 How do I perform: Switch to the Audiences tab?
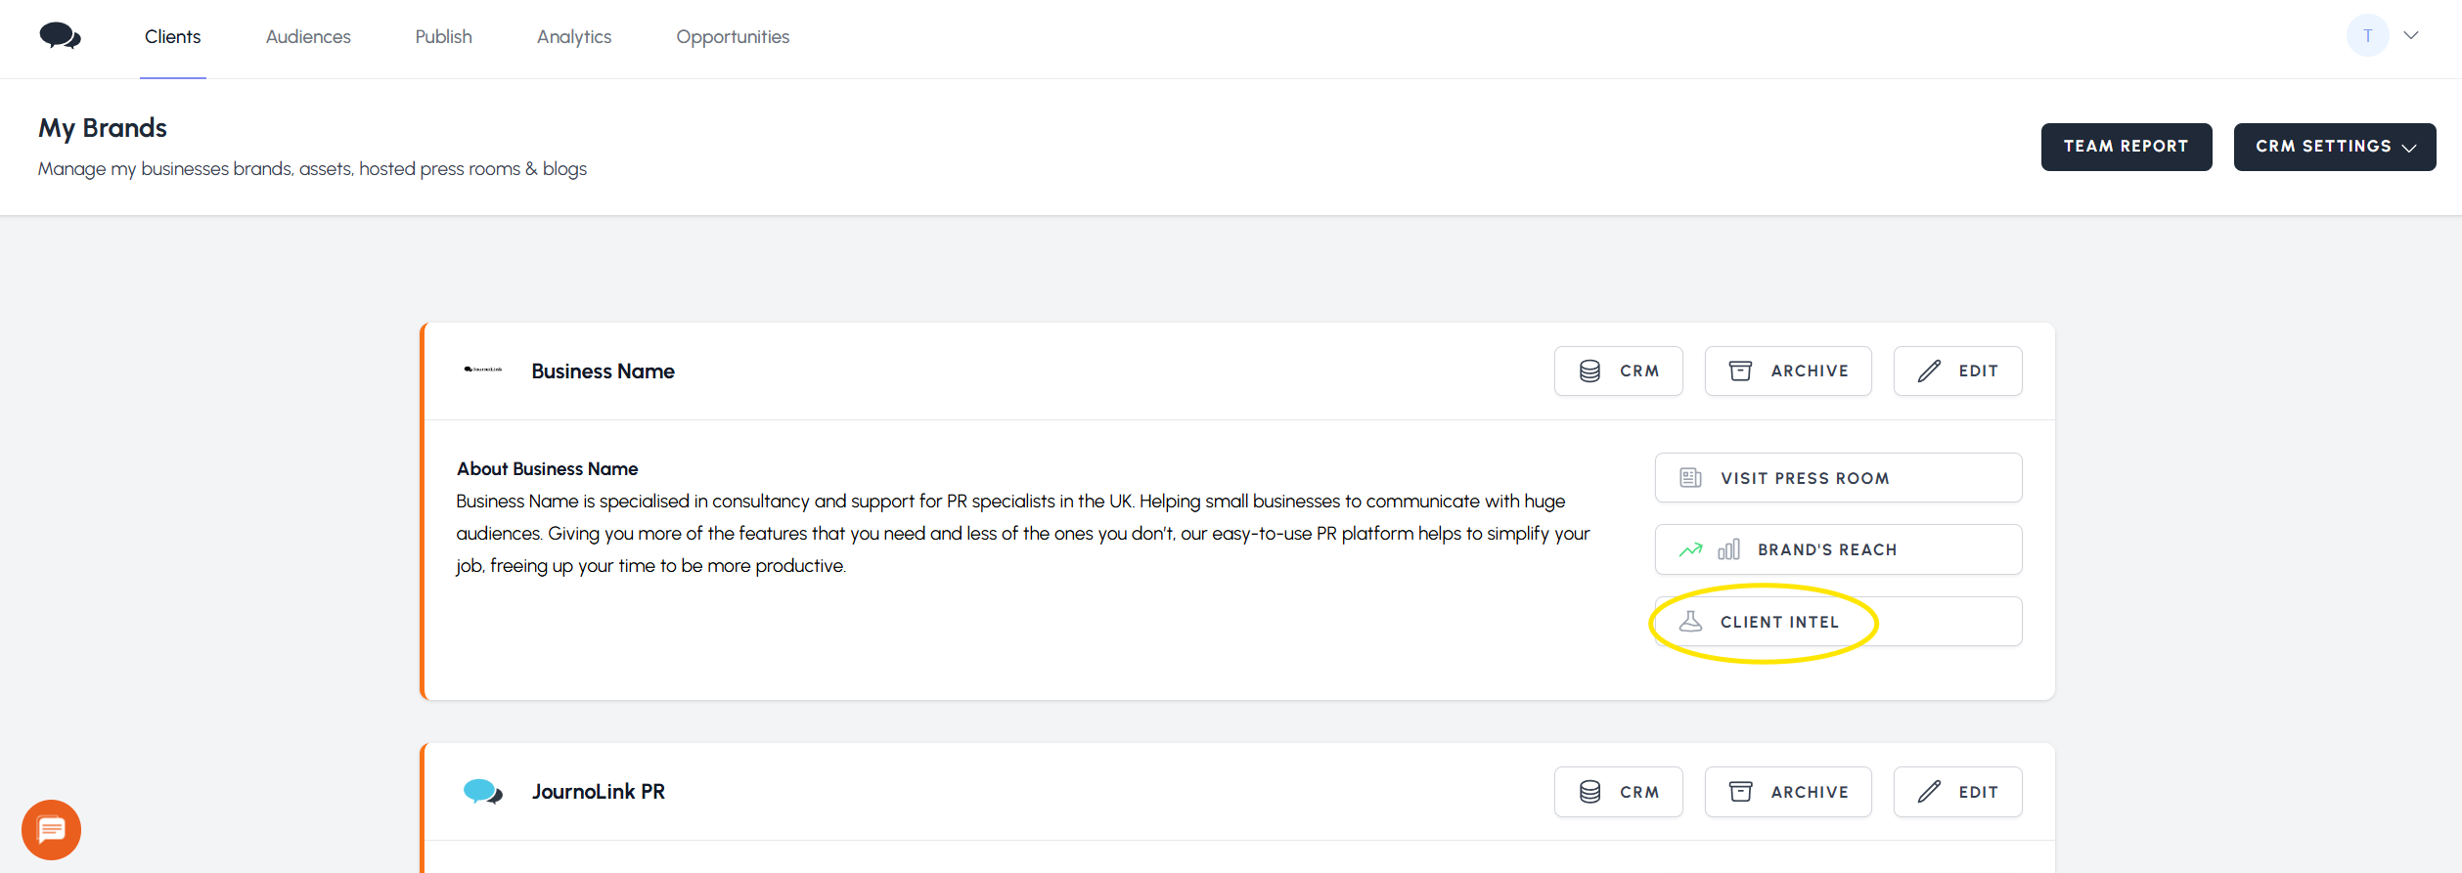pyautogui.click(x=308, y=37)
